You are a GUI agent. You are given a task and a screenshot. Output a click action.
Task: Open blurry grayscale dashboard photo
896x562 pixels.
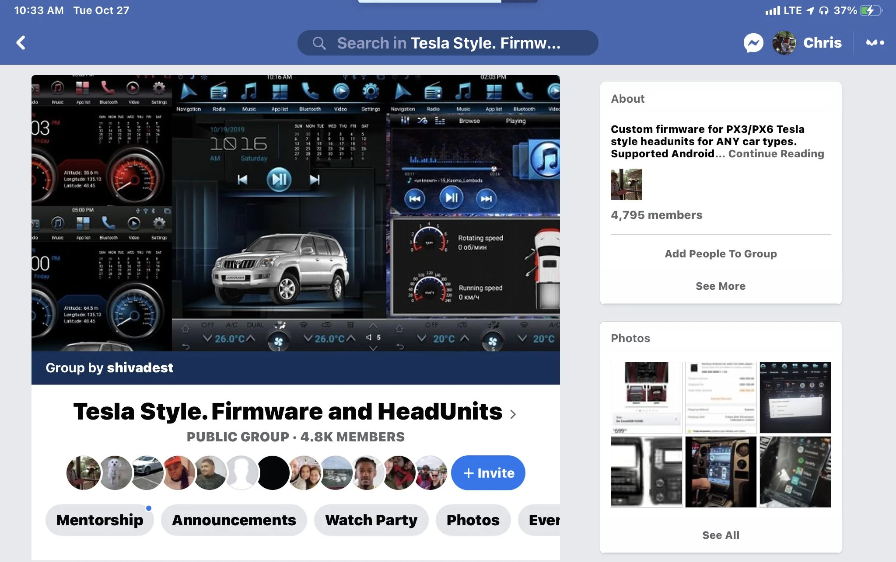[647, 472]
